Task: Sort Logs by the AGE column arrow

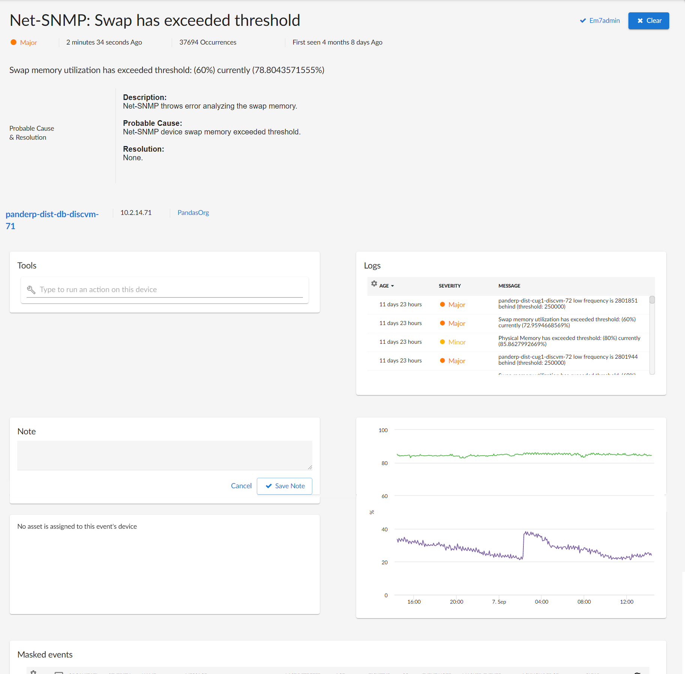Action: [393, 286]
